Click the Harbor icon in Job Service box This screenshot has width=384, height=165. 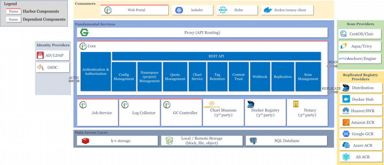83,105
